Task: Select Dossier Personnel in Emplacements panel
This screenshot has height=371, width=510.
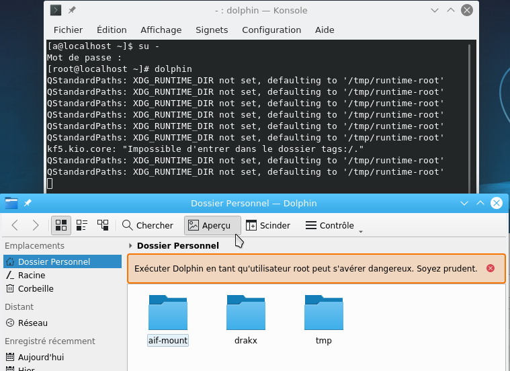Action: click(62, 261)
